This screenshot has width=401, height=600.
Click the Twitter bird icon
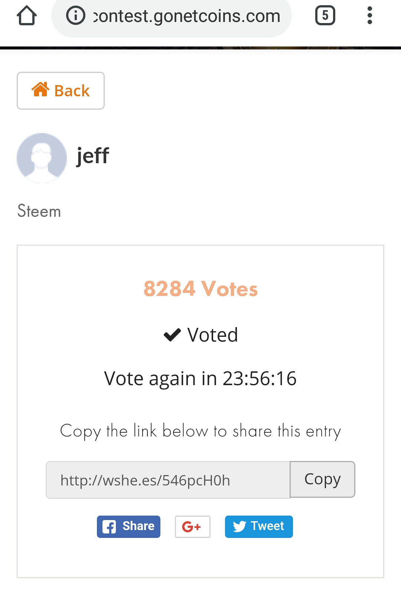239,526
